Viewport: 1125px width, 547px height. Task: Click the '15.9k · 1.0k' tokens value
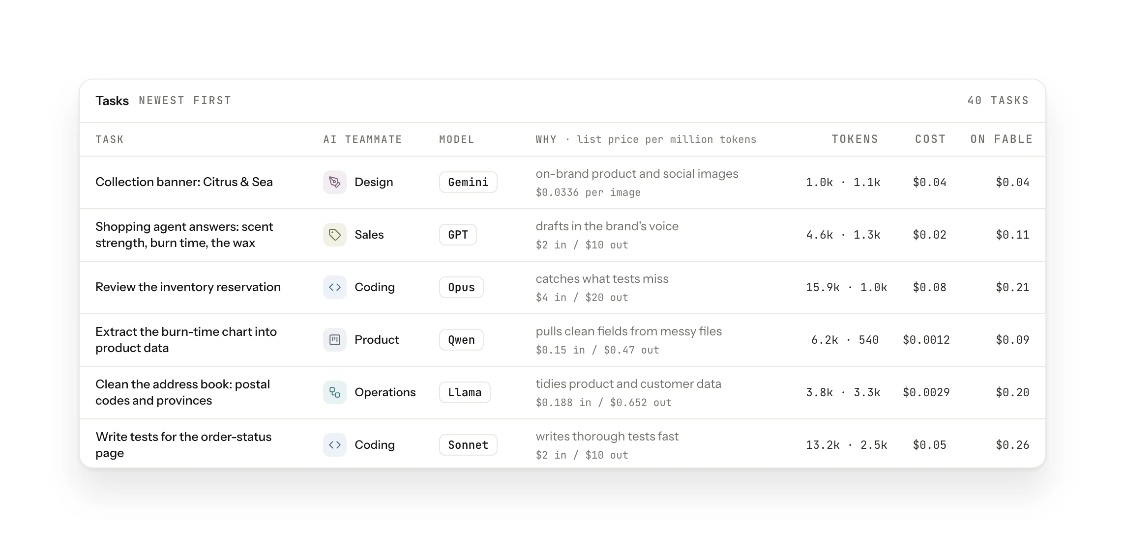(846, 287)
